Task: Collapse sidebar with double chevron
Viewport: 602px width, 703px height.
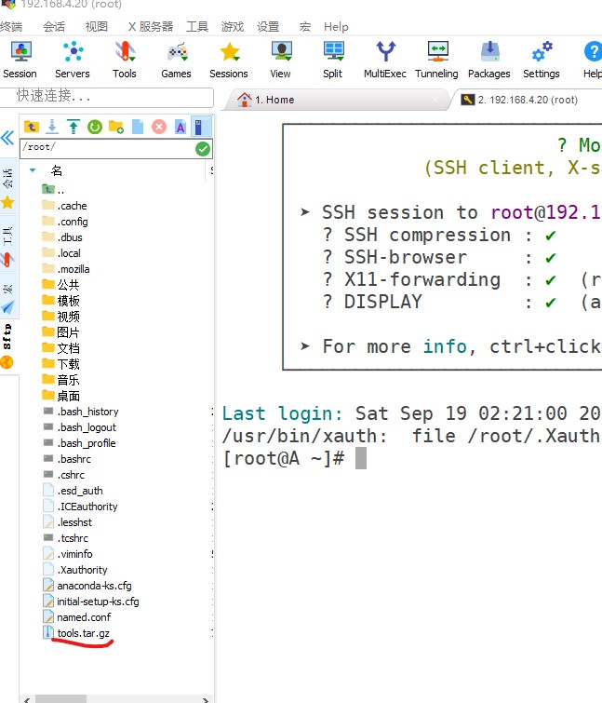Action: point(7,137)
